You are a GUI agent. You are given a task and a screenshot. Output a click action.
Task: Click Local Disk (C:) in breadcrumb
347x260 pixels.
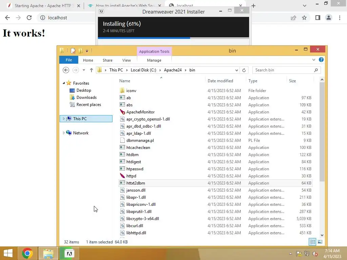click(x=143, y=70)
